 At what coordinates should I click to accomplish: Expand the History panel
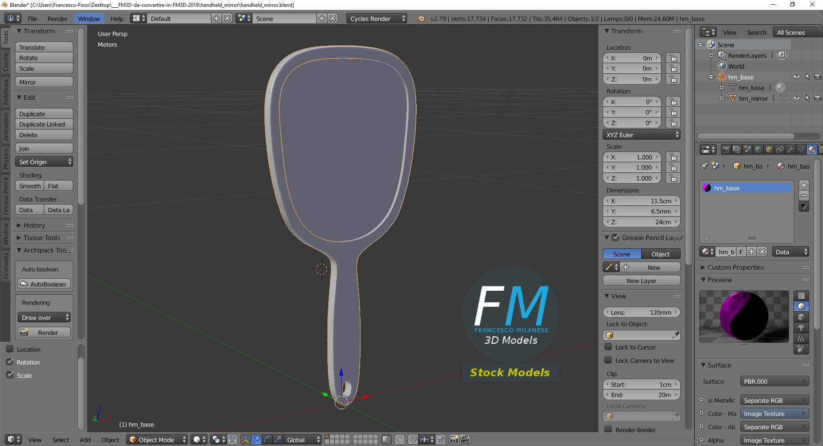34,225
